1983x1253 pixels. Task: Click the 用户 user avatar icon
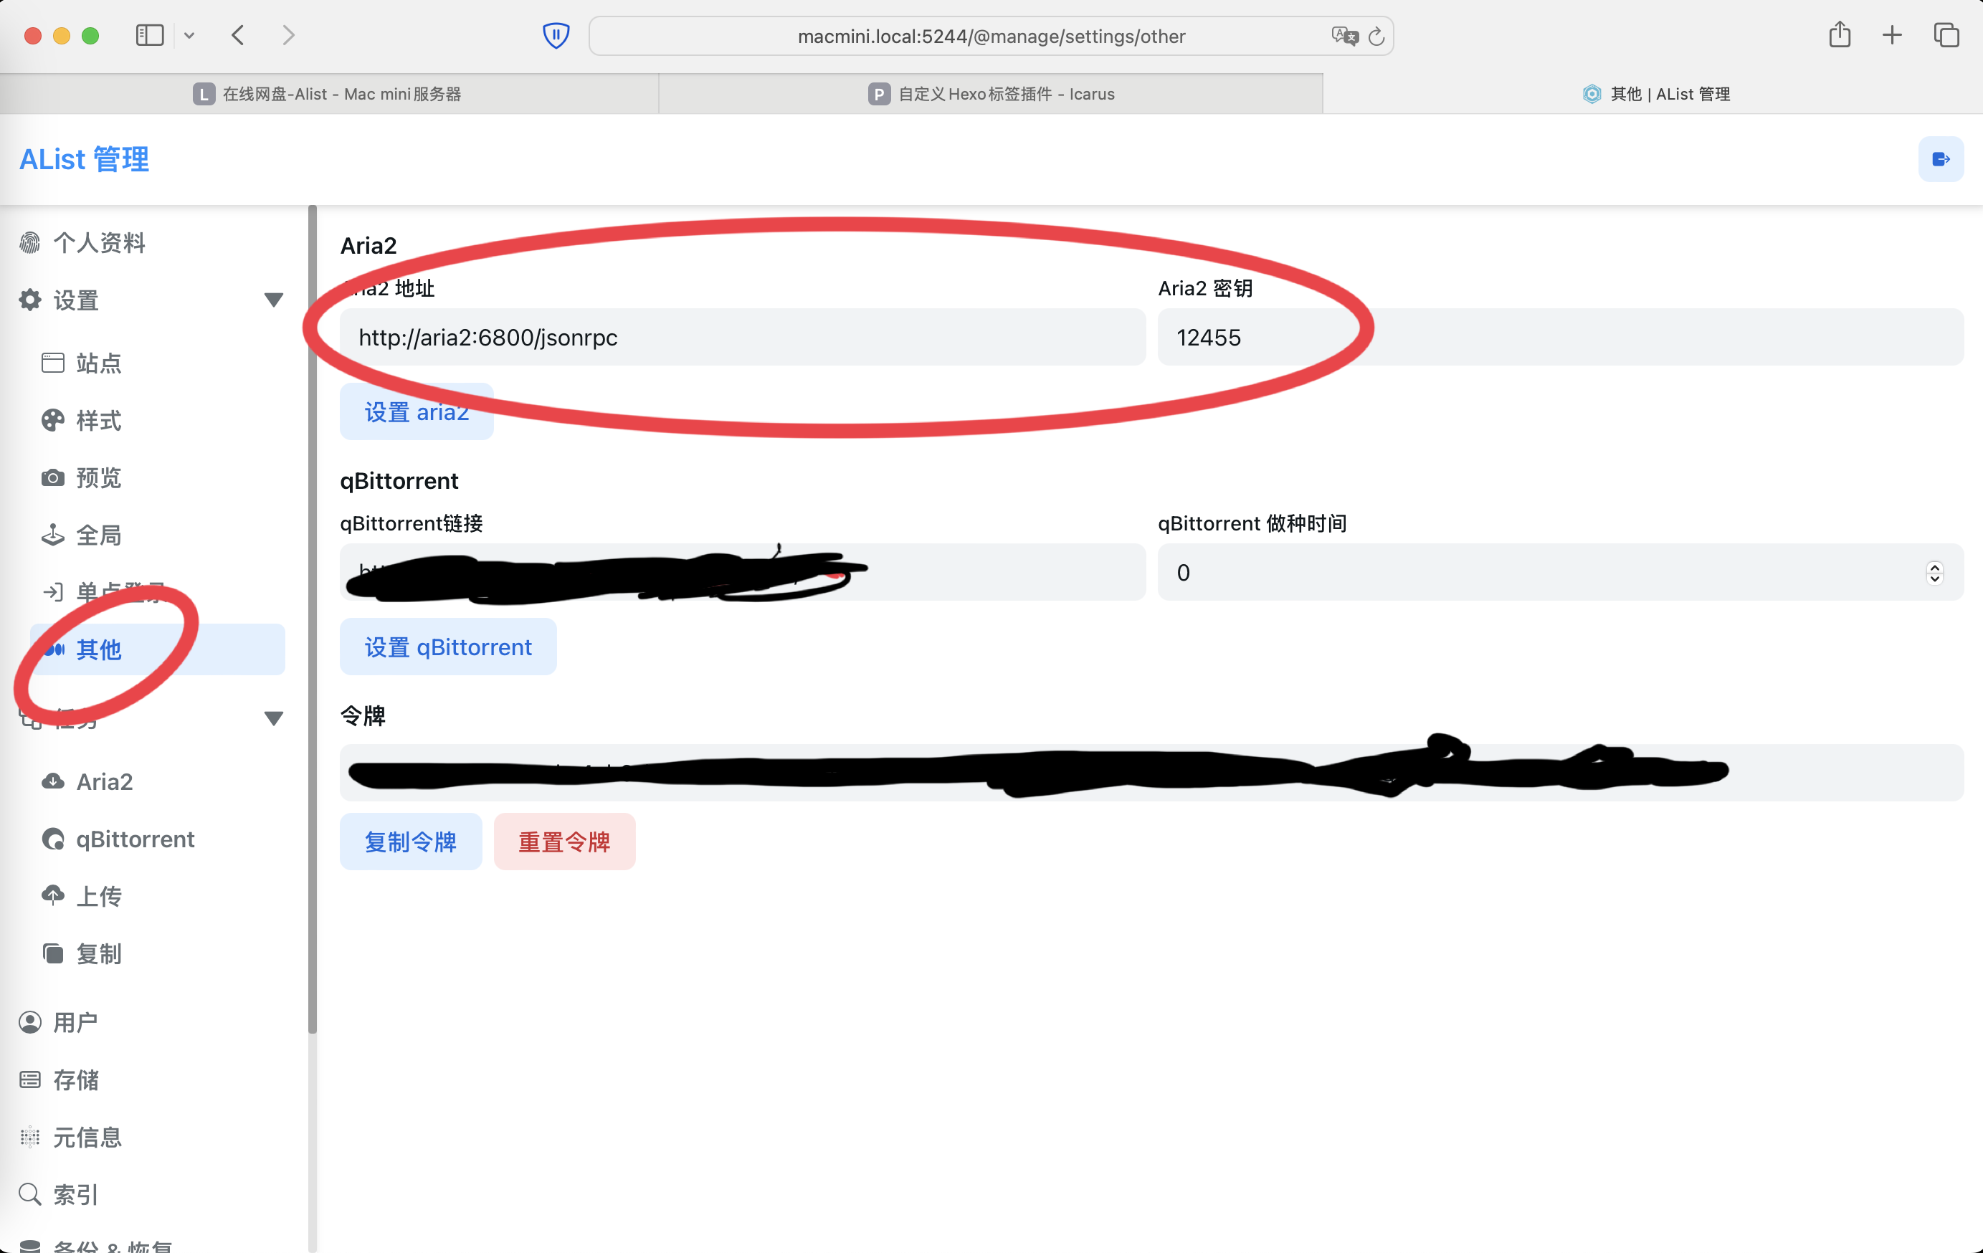point(29,1021)
